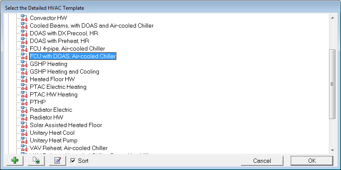Choose FCU 4-pipe, Air-cooled Chiller
The height and width of the screenshot is (170, 341).
[x=67, y=49]
